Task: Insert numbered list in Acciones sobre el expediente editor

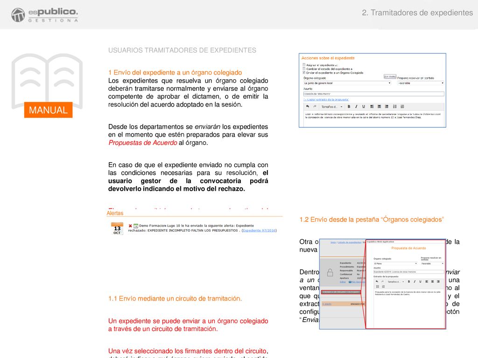Action: tap(402, 107)
